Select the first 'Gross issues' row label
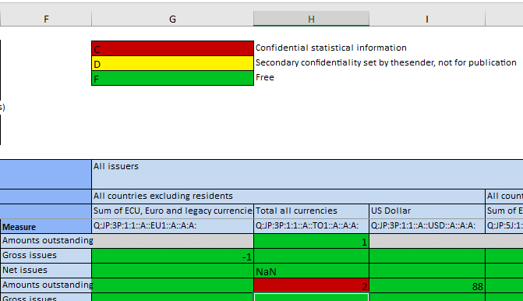 pyautogui.click(x=46, y=256)
